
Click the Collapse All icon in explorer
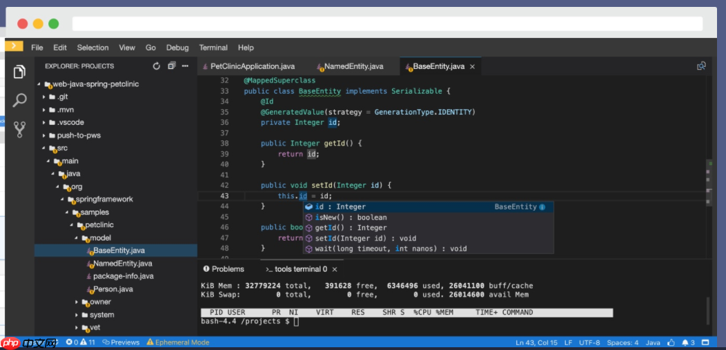pyautogui.click(x=172, y=66)
